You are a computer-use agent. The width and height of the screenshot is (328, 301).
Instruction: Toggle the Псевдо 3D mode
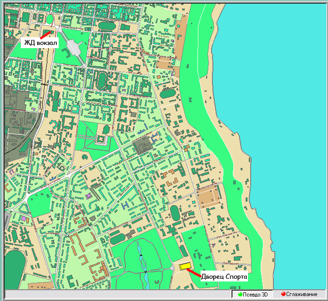coord(252,294)
